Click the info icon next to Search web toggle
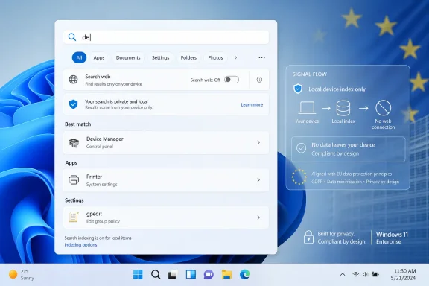429x286 pixels. (x=259, y=80)
